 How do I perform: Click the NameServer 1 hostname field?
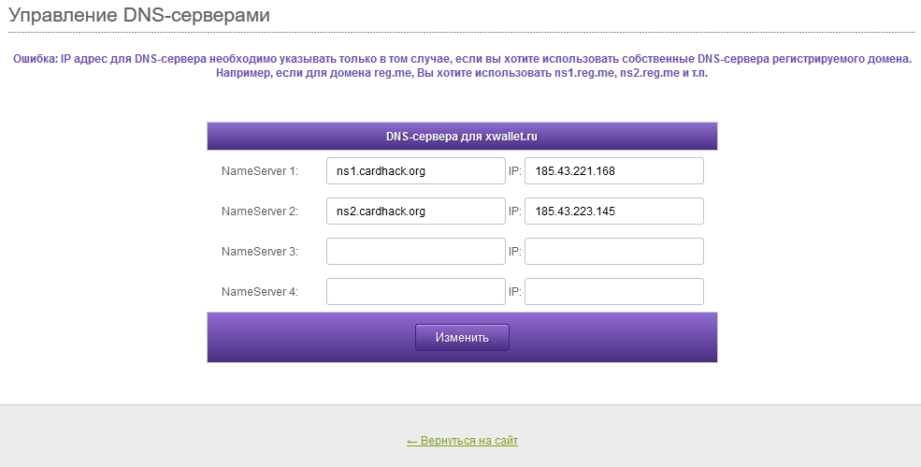(416, 171)
